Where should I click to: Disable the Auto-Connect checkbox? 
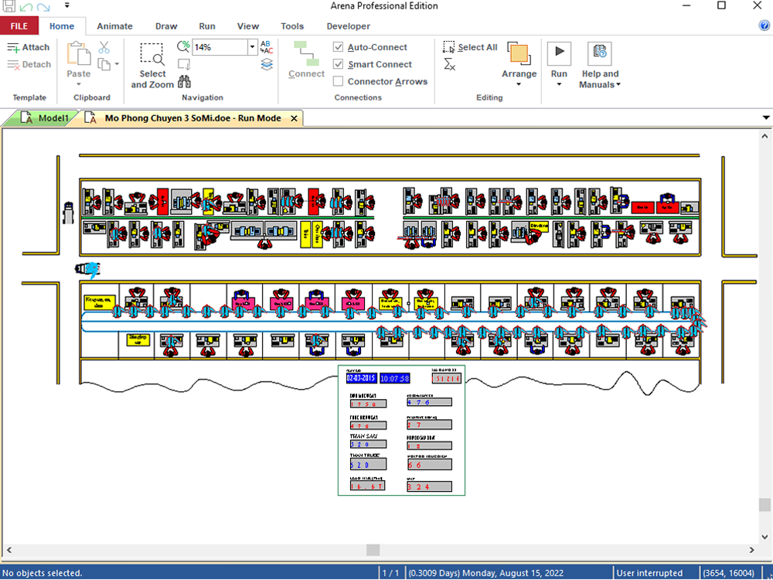pyautogui.click(x=339, y=47)
